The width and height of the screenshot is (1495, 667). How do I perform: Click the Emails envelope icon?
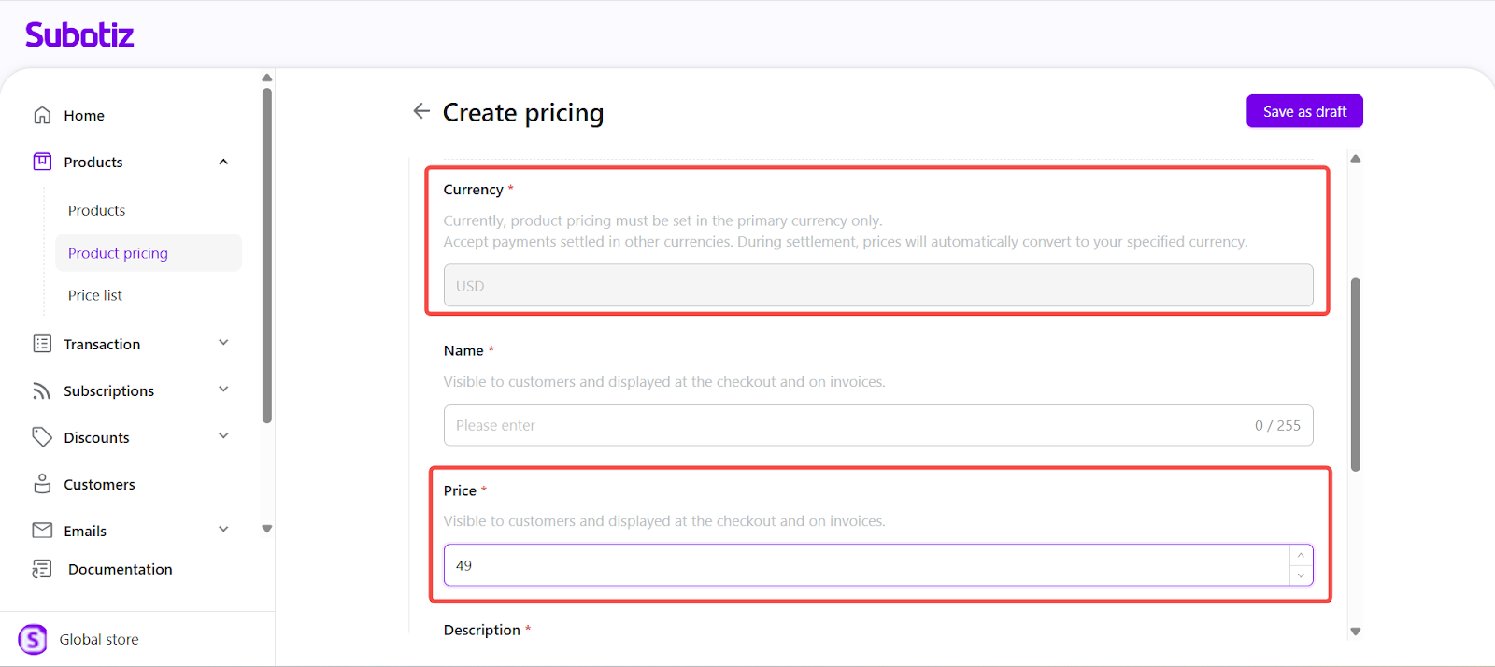(42, 531)
